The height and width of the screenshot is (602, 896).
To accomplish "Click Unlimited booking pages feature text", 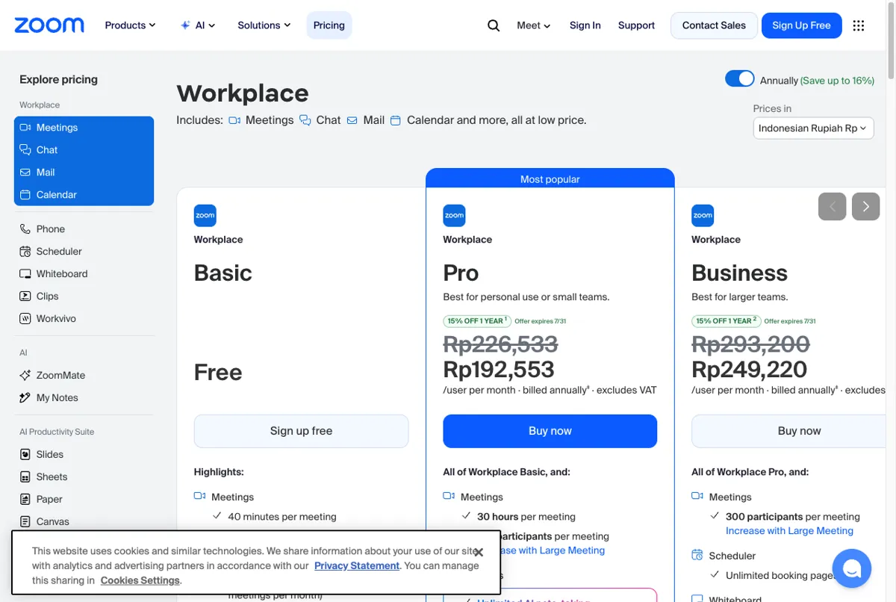I will coord(782,576).
